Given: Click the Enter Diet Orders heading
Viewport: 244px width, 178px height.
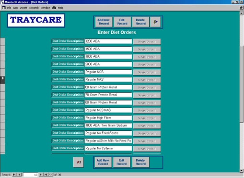Looking at the screenshot, I should coord(116,32).
